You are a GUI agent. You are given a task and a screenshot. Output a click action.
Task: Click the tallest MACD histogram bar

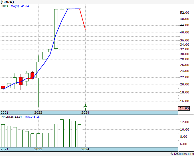(x=68, y=133)
